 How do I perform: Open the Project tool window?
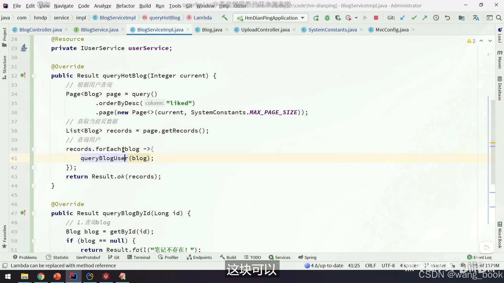point(4,37)
